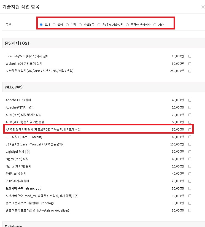Select the 점검 radio option
This screenshot has width=205, height=227.
67,25
